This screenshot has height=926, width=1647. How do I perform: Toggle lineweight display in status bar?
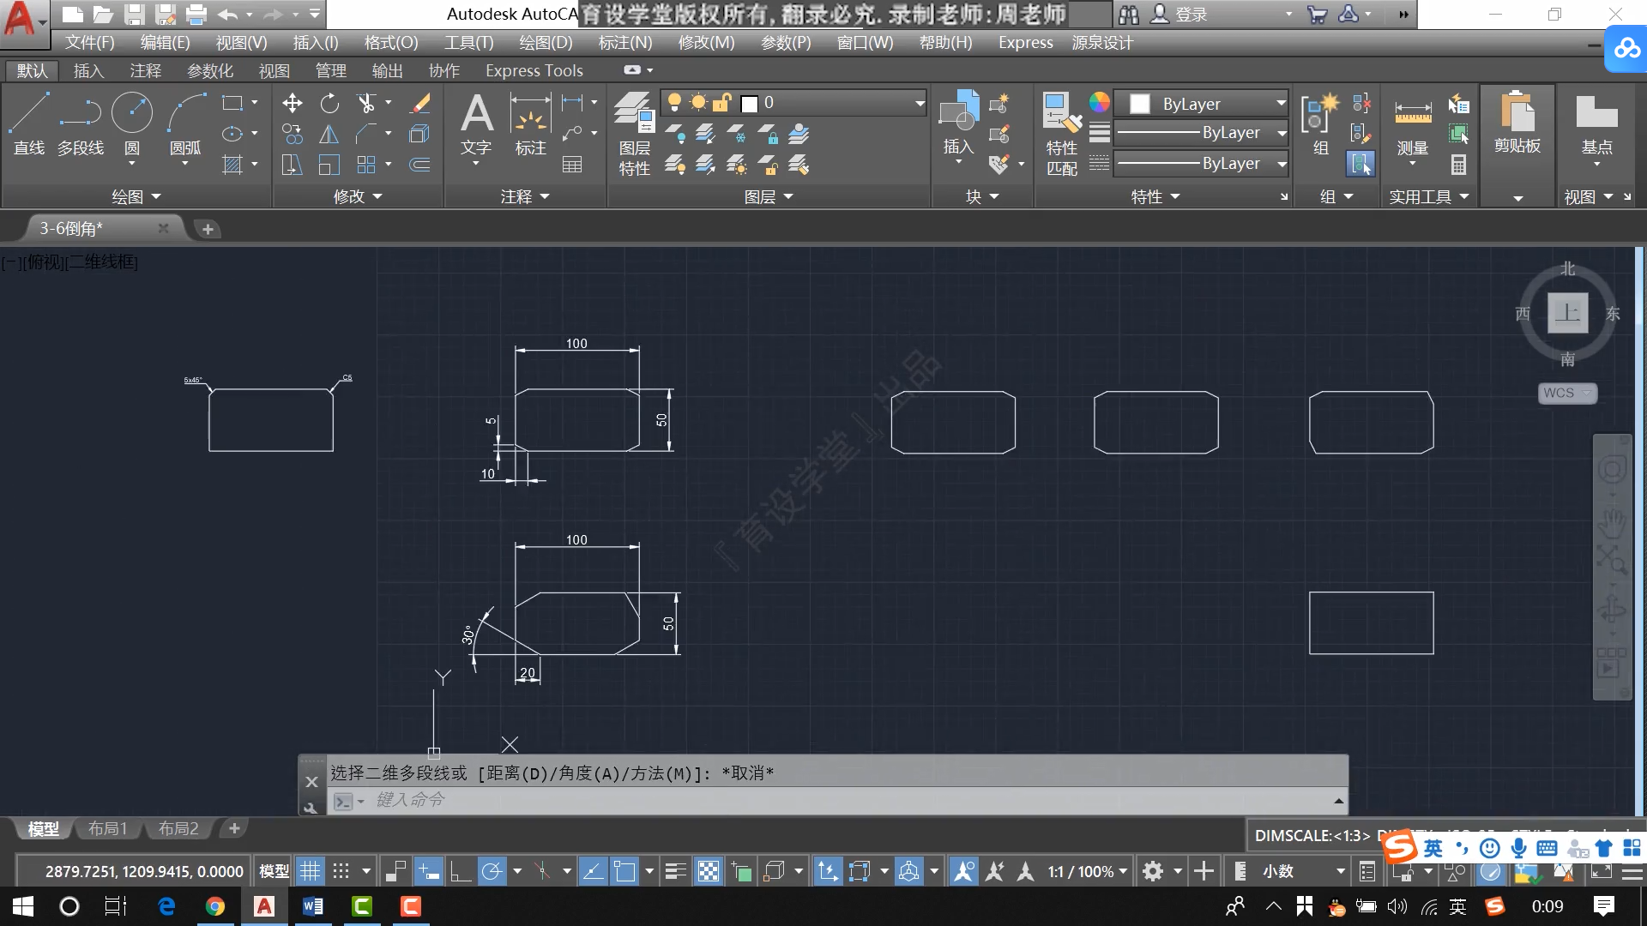coord(676,872)
